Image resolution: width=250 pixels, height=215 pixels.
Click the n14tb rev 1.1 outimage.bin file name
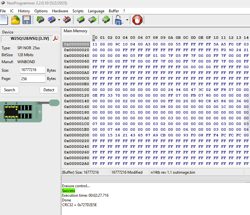[x=173, y=172]
